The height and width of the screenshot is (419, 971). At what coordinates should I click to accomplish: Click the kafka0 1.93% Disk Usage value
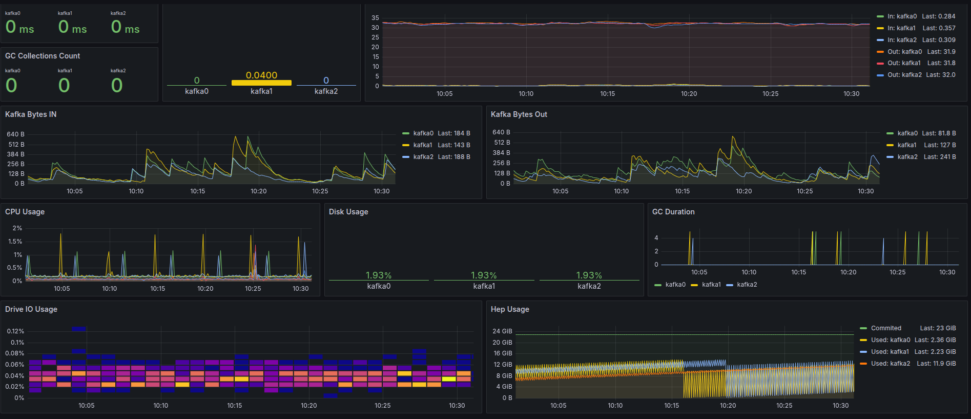(379, 275)
